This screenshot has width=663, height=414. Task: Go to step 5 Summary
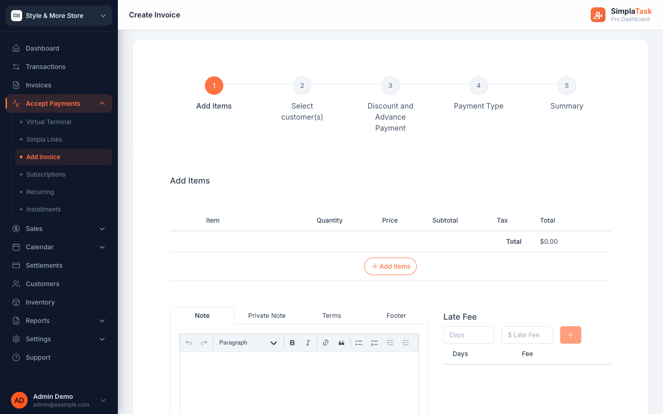[567, 86]
